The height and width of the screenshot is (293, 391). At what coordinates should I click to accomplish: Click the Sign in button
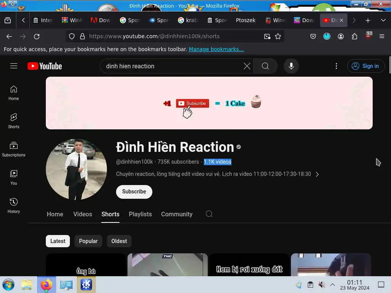365,66
